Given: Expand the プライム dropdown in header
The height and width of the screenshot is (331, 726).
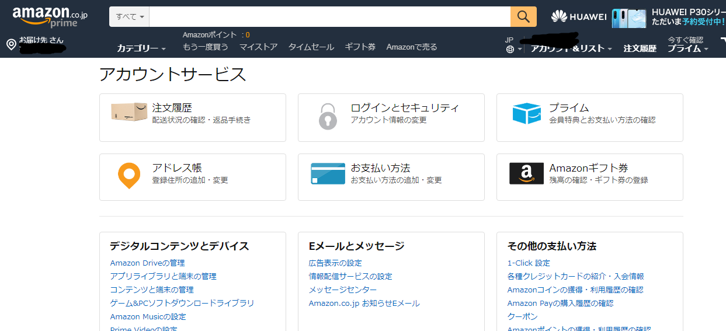Looking at the screenshot, I should point(688,48).
